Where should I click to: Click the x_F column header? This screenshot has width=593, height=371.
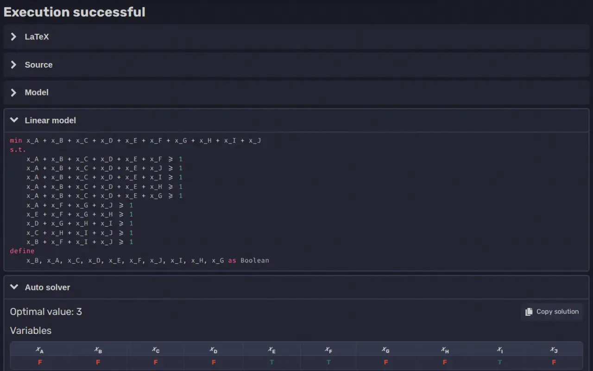point(328,350)
